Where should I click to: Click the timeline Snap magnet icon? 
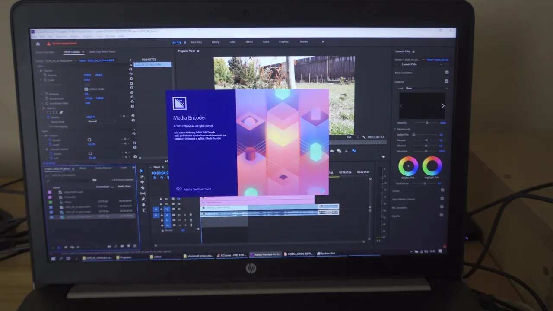162,178
